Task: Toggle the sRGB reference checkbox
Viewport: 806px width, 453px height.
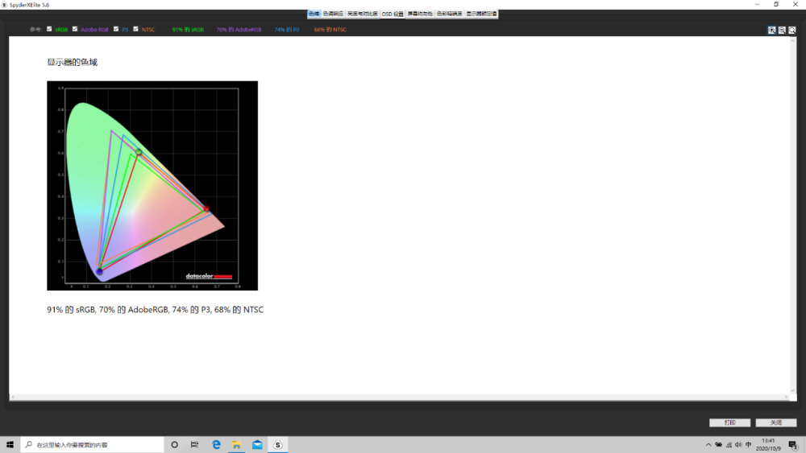Action: tap(49, 29)
